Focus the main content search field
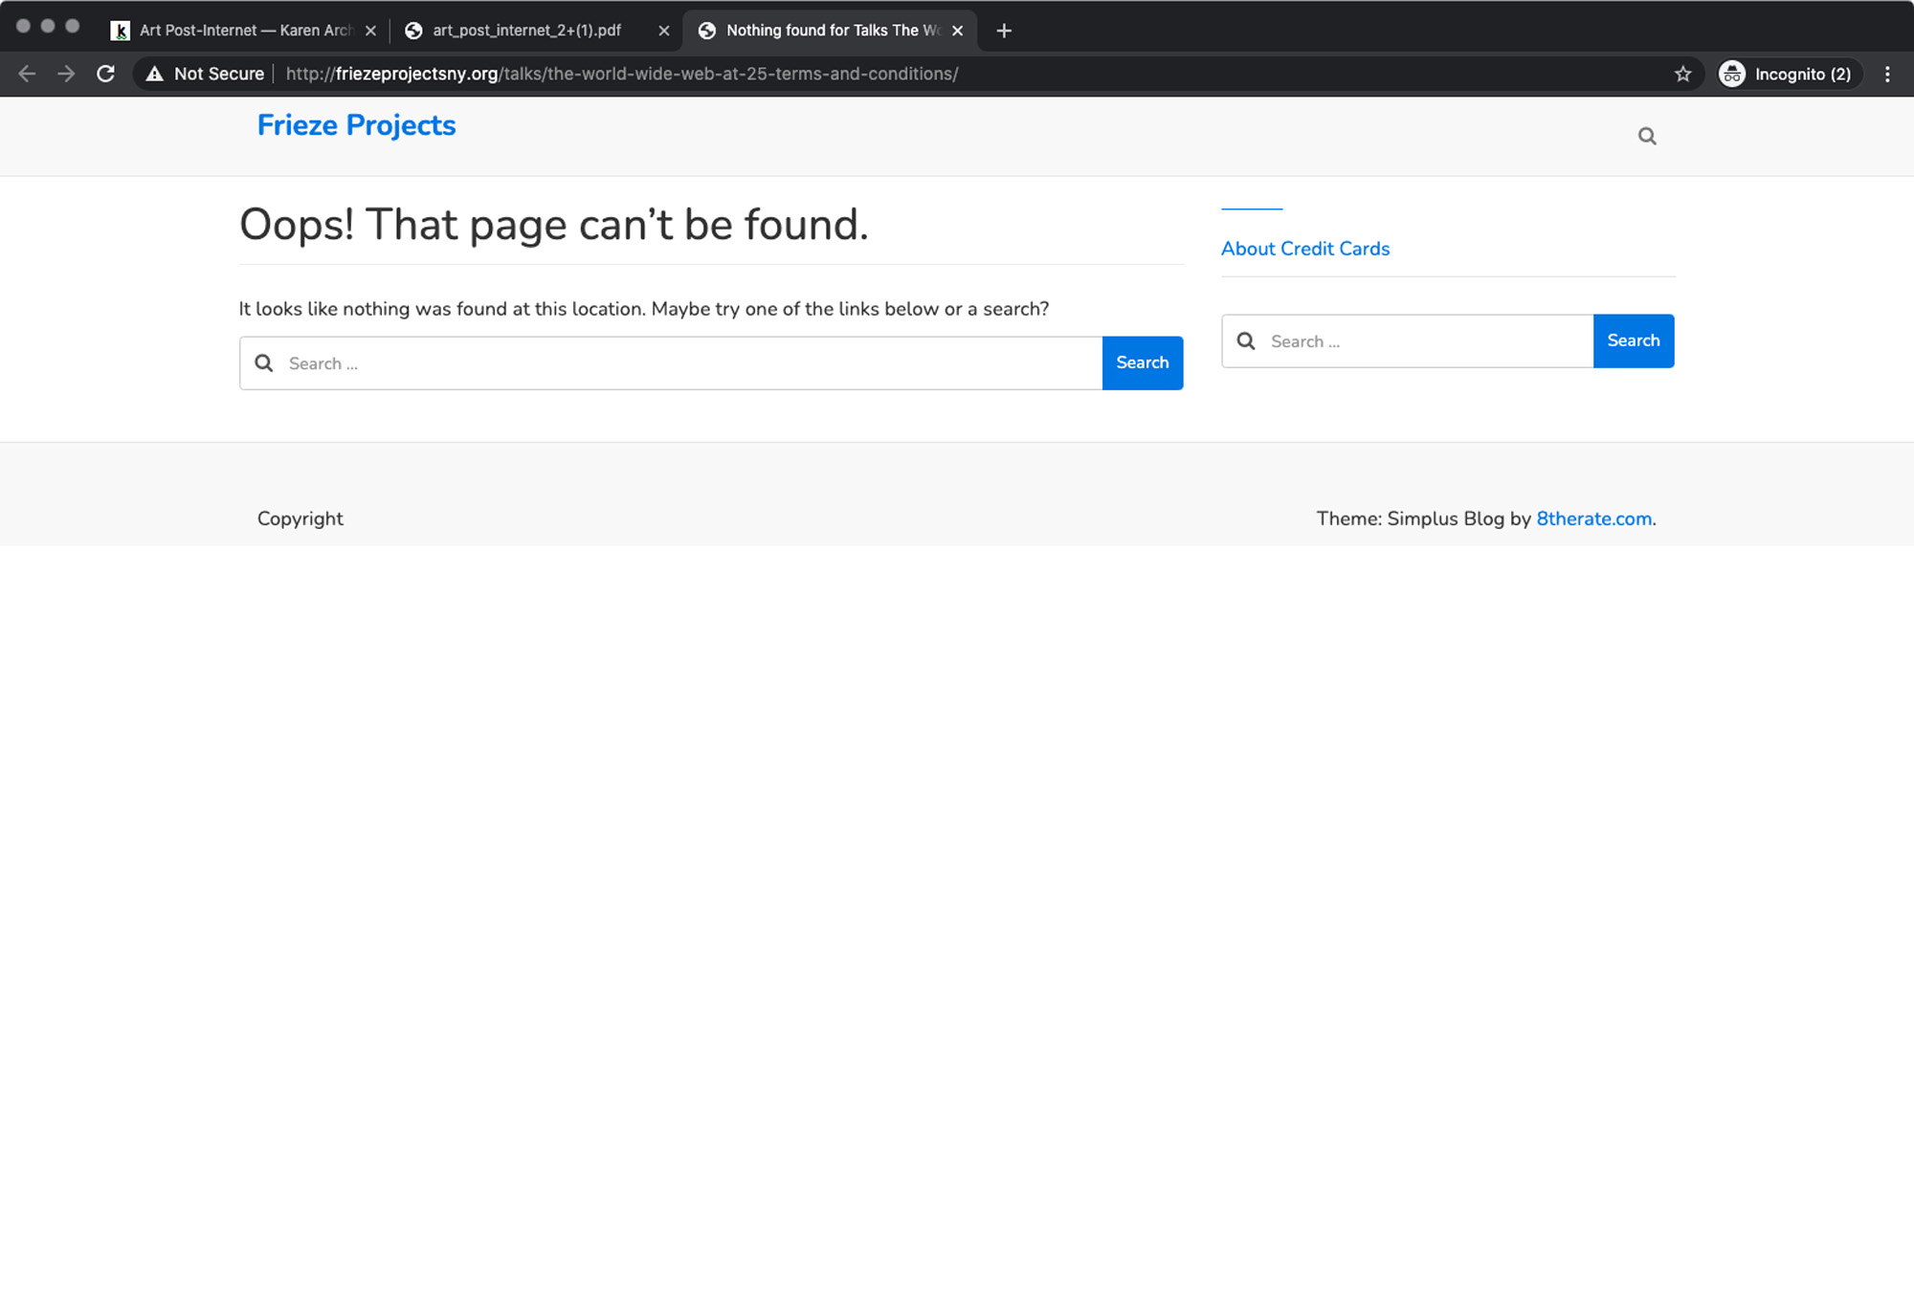 [689, 363]
